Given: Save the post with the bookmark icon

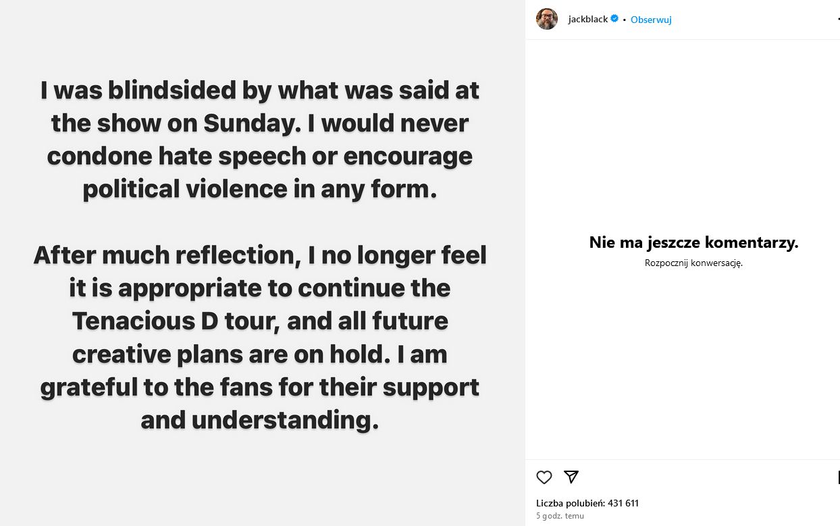Looking at the screenshot, I should click(838, 477).
